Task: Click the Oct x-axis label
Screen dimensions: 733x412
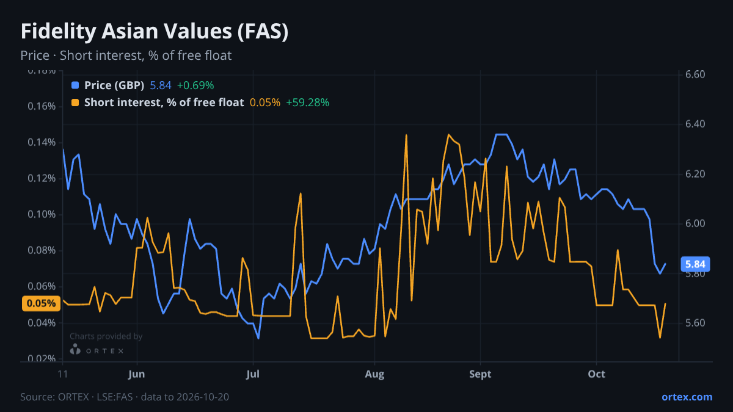Action: click(x=596, y=374)
